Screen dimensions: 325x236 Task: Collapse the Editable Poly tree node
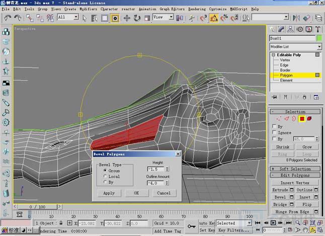tap(273, 55)
